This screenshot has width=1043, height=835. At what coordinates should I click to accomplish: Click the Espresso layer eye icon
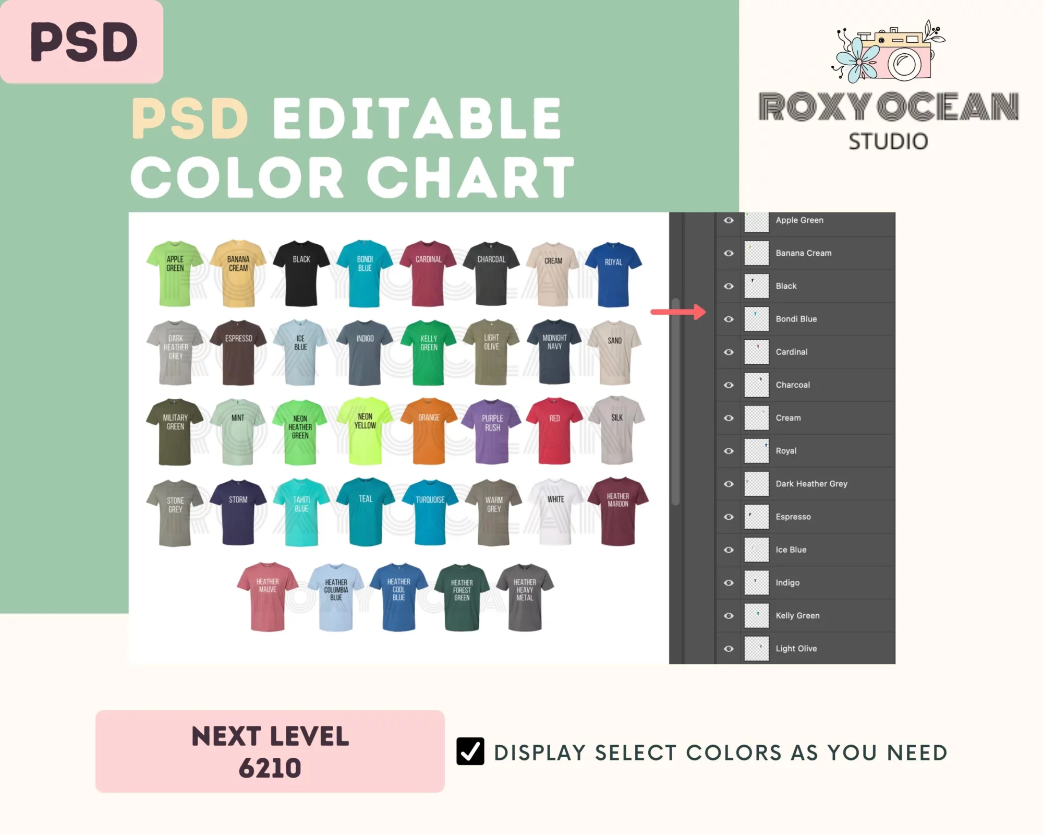(729, 516)
